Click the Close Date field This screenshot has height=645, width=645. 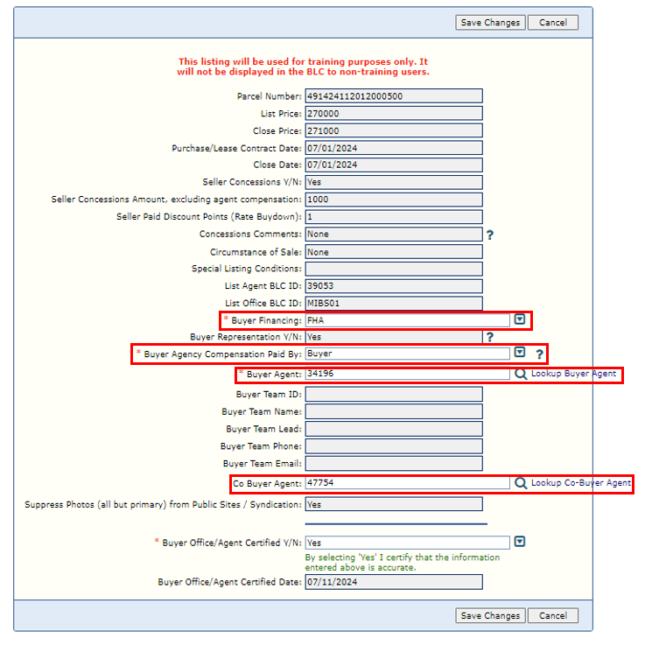[394, 165]
